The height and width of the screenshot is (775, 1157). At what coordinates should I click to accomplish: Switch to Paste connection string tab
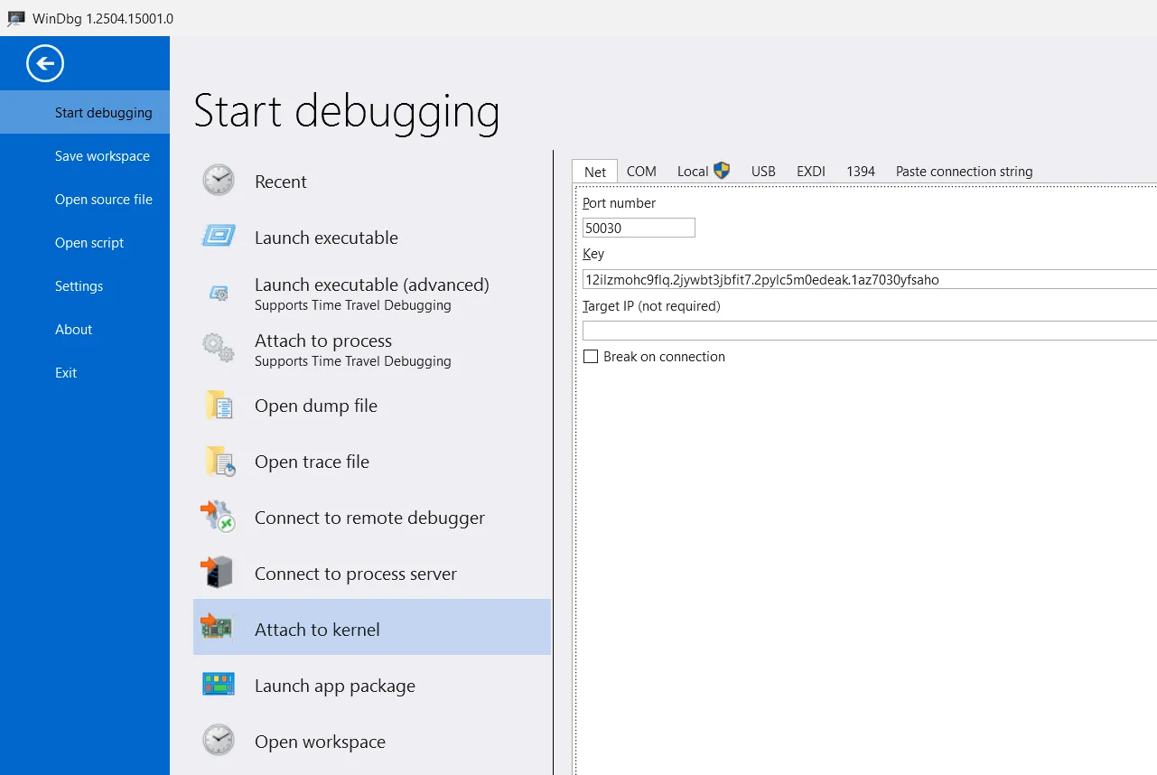coord(963,171)
